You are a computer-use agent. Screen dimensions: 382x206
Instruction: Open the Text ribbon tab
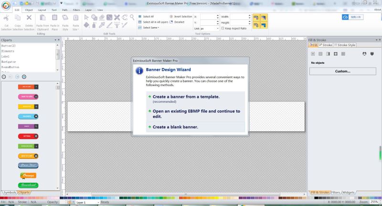pyautogui.click(x=54, y=10)
